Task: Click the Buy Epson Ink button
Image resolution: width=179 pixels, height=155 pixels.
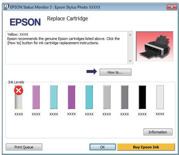Action: (x=146, y=147)
